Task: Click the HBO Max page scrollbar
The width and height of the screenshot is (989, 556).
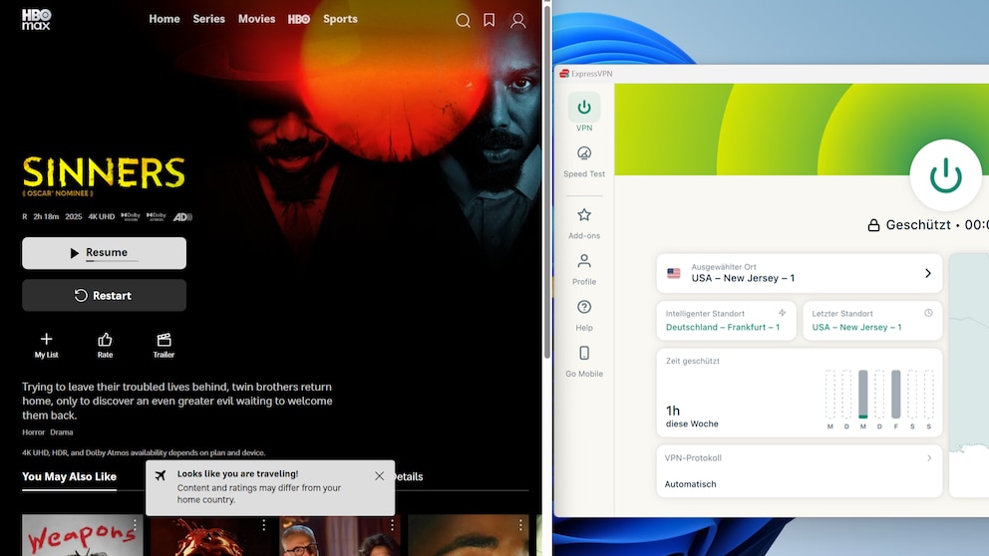Action: pos(547,181)
